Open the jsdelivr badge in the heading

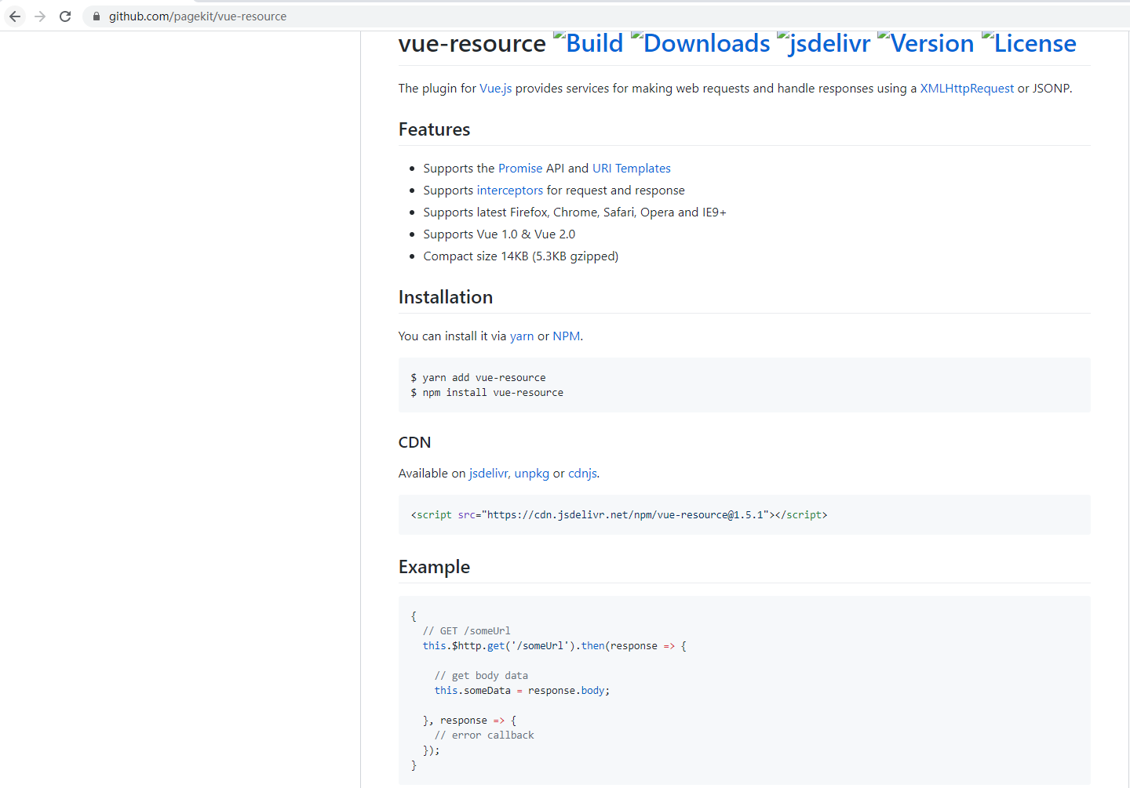coord(823,43)
